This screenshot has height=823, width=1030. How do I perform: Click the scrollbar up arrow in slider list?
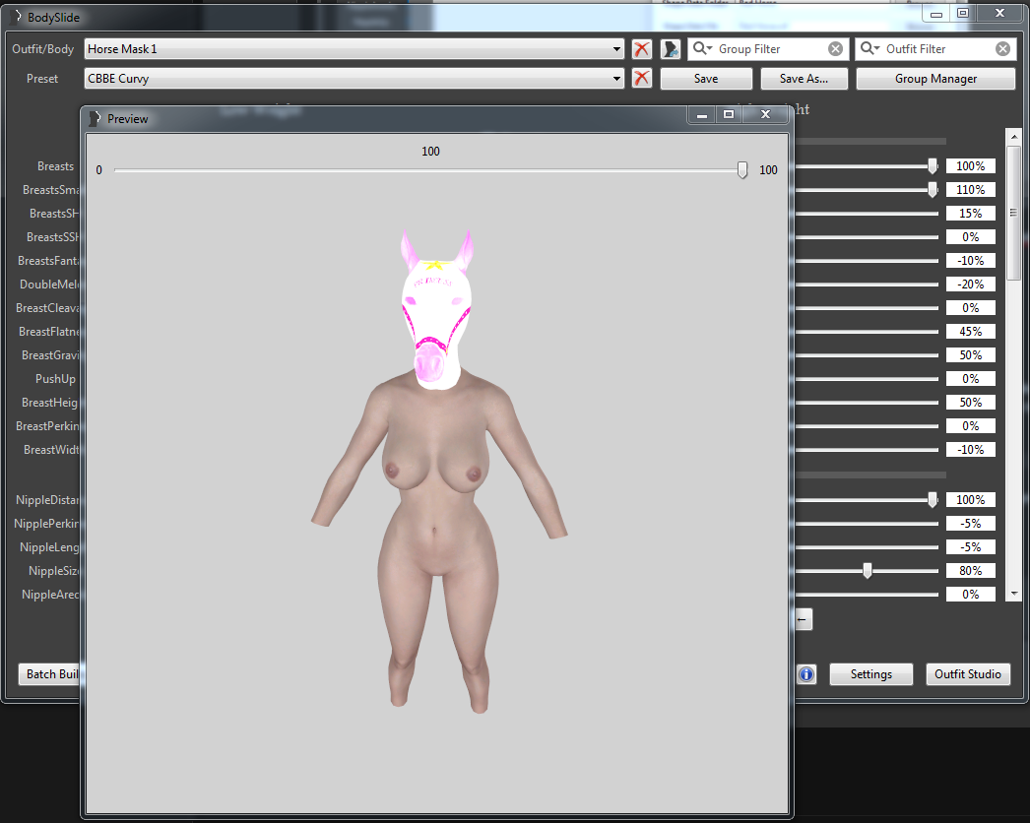pyautogui.click(x=1014, y=137)
